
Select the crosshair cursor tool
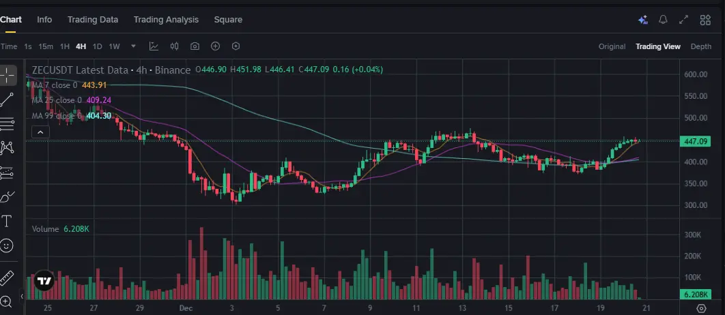click(8, 75)
